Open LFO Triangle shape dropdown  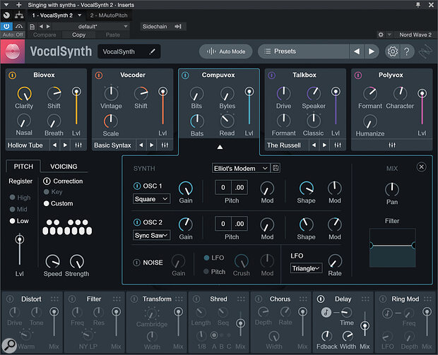(x=306, y=268)
